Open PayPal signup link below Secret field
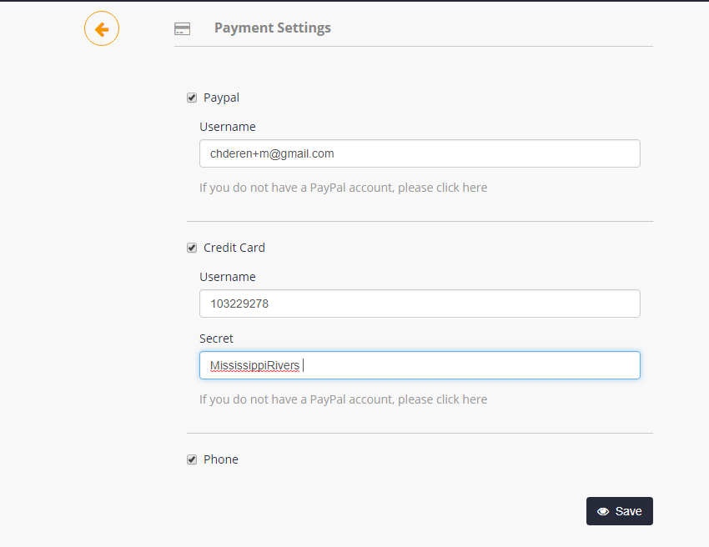The width and height of the screenshot is (709, 547). click(x=343, y=399)
